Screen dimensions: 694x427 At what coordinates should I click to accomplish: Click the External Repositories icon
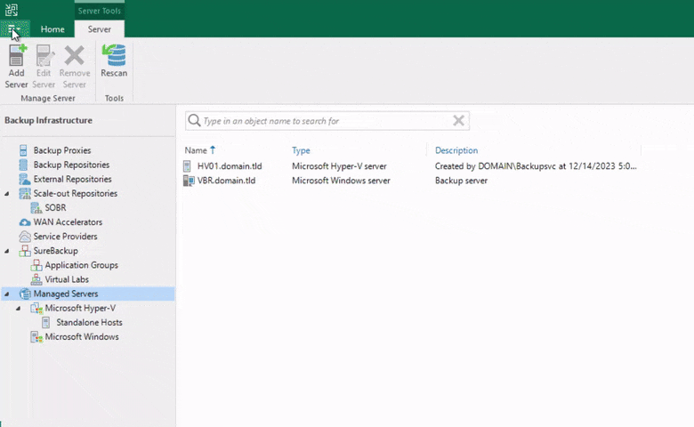(25, 179)
